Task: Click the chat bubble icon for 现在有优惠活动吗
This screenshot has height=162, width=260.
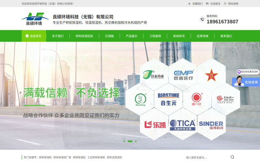Action: (239, 72)
